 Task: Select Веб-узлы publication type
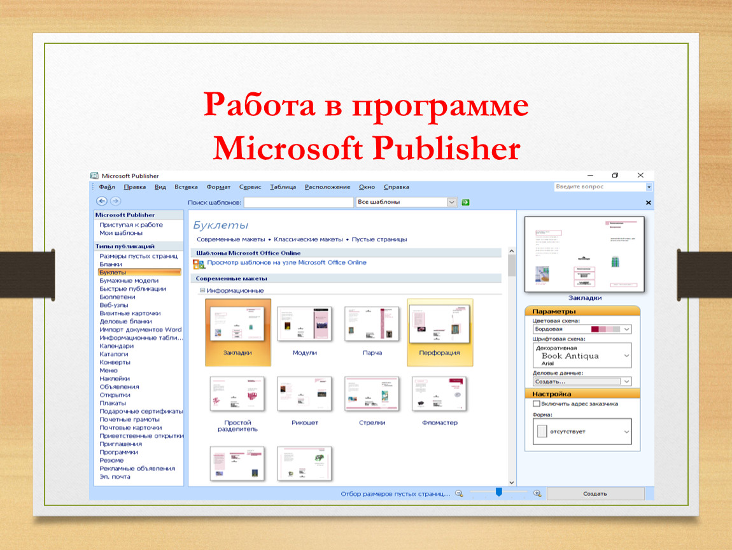coord(113,305)
